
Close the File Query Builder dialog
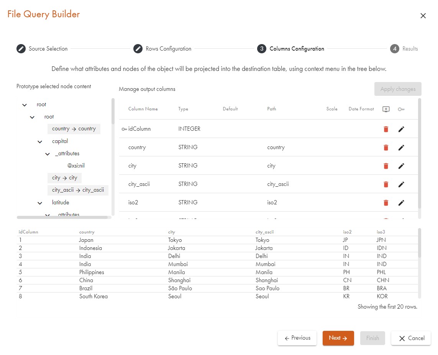(x=423, y=16)
